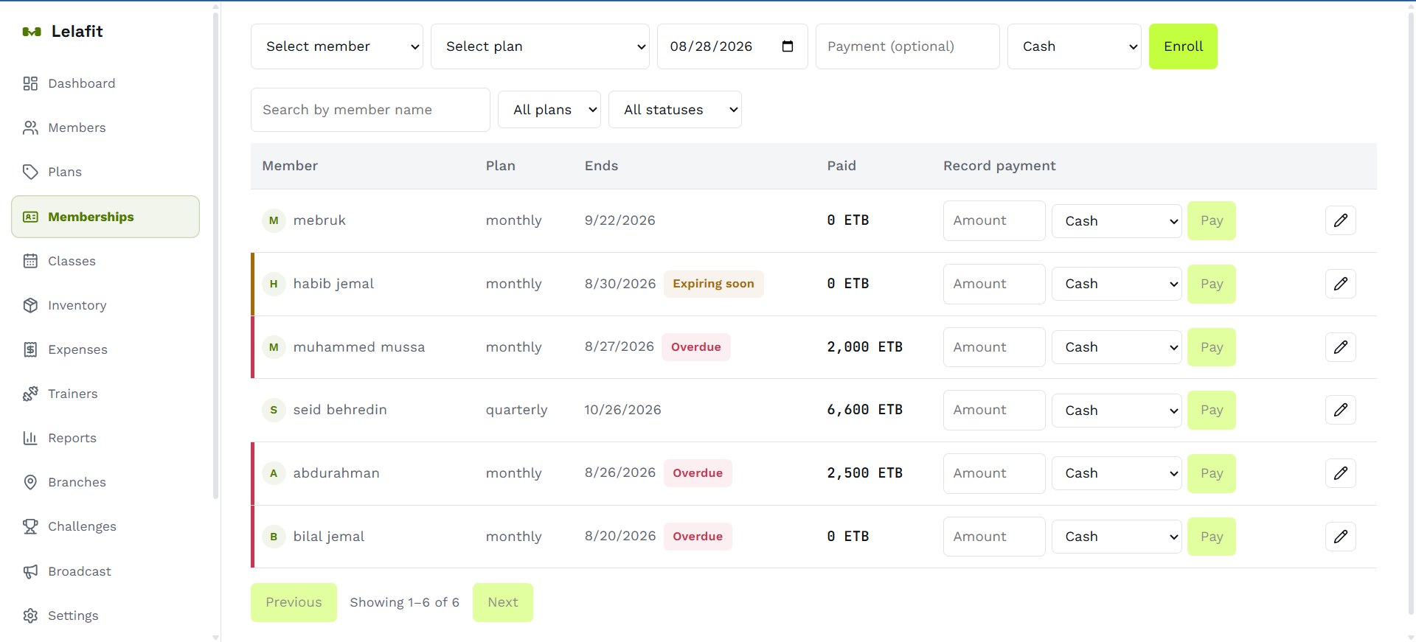Image resolution: width=1416 pixels, height=642 pixels.
Task: Click Overdue badge on bilal jemal row
Action: click(697, 537)
